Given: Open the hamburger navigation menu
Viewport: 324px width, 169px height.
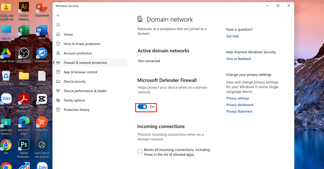Looking at the screenshot, I should pos(58,25).
